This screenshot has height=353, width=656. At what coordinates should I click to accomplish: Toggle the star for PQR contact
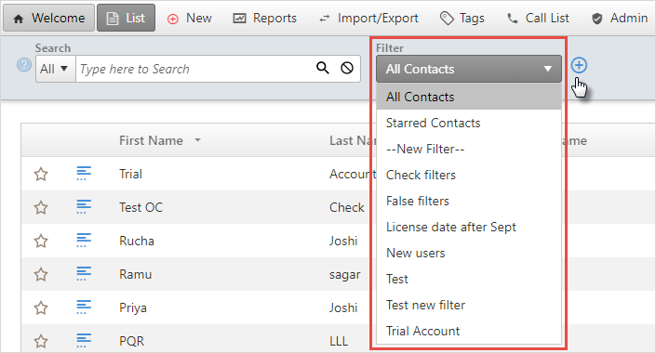(41, 341)
